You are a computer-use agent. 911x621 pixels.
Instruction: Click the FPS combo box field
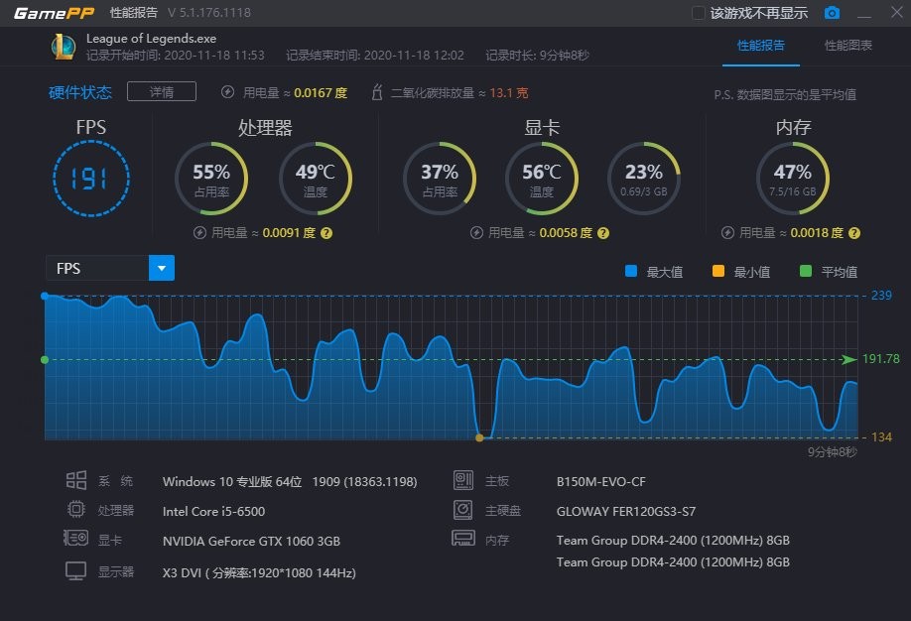96,268
